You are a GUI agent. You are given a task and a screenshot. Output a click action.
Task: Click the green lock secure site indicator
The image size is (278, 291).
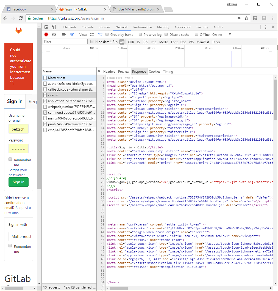point(29,18)
